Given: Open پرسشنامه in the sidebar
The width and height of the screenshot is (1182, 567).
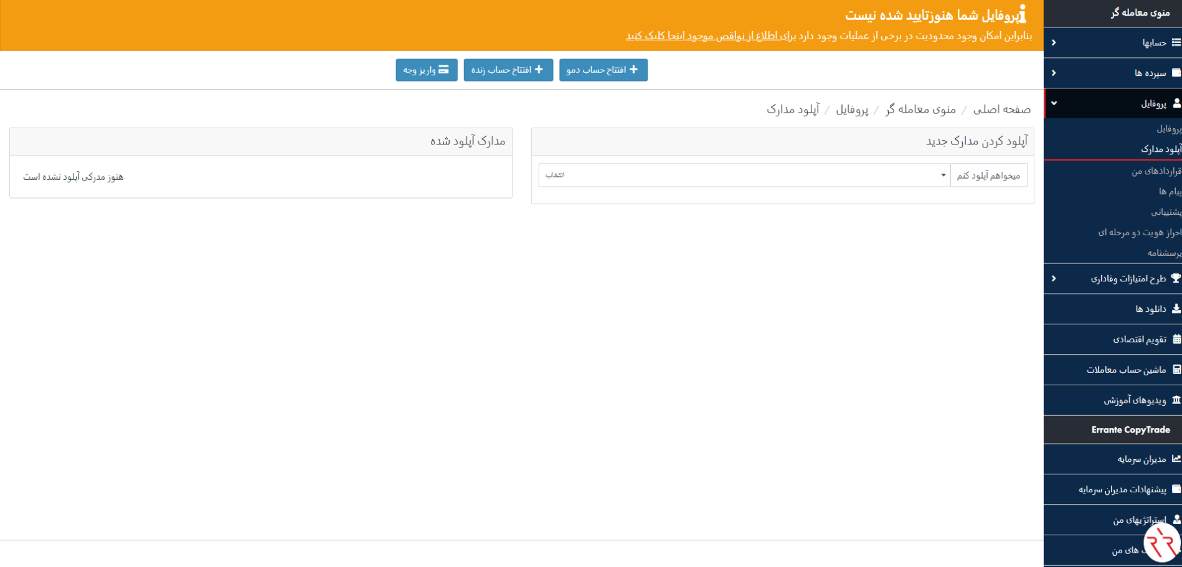Looking at the screenshot, I should point(1165,253).
